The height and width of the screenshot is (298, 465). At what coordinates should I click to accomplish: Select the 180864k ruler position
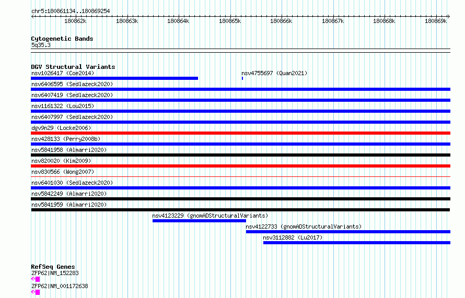[x=178, y=21]
